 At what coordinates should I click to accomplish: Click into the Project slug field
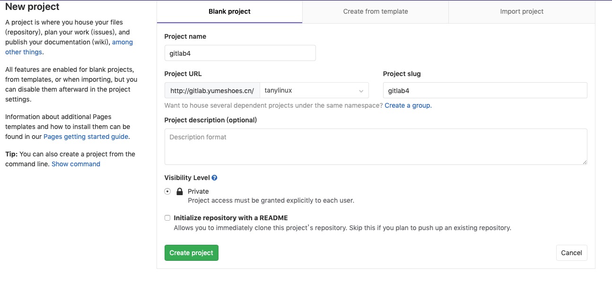(x=485, y=90)
